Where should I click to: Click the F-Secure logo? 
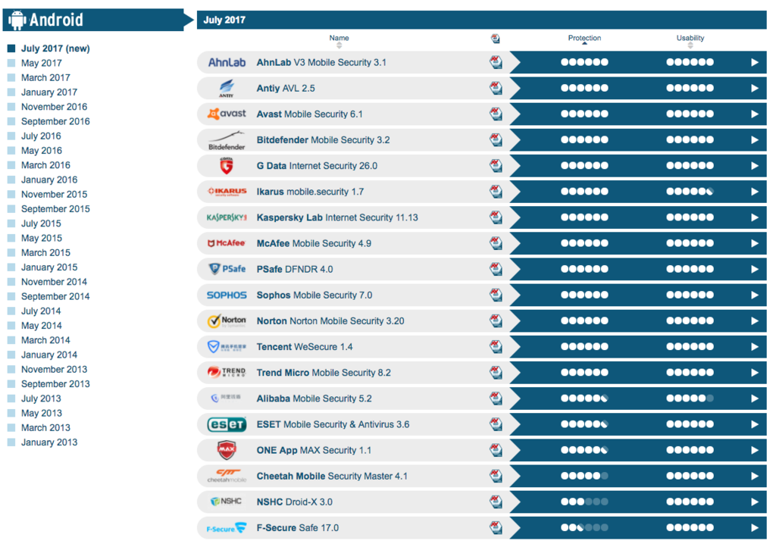pos(227,528)
